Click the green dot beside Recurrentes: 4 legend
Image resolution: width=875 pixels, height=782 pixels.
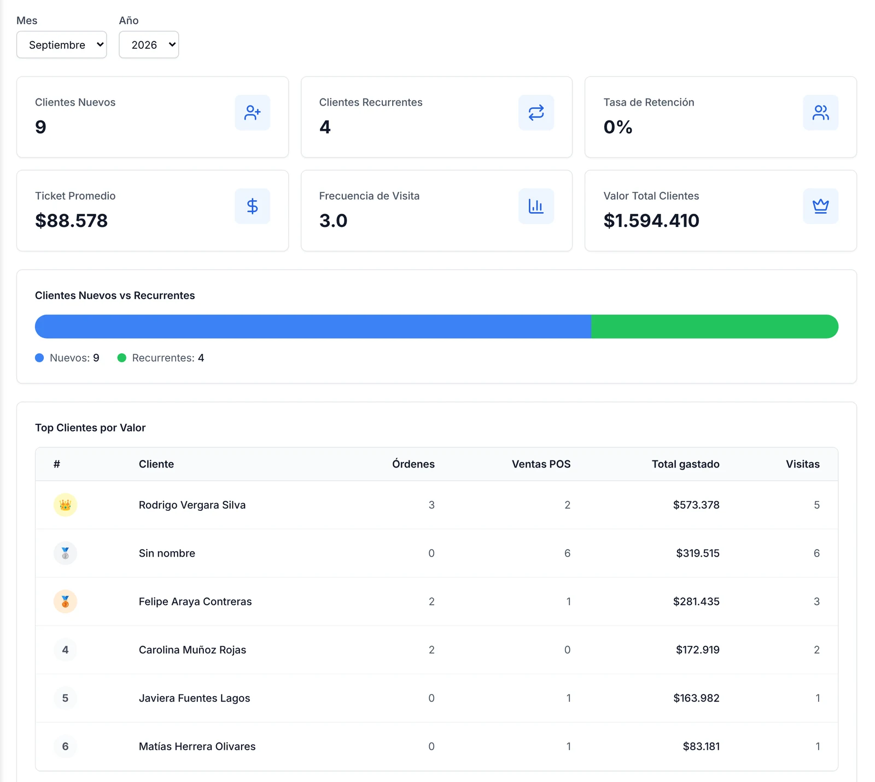click(122, 358)
